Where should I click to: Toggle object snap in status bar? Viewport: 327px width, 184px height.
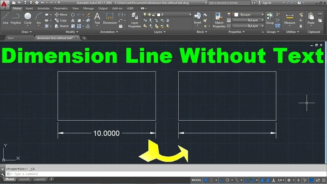click(x=252, y=180)
